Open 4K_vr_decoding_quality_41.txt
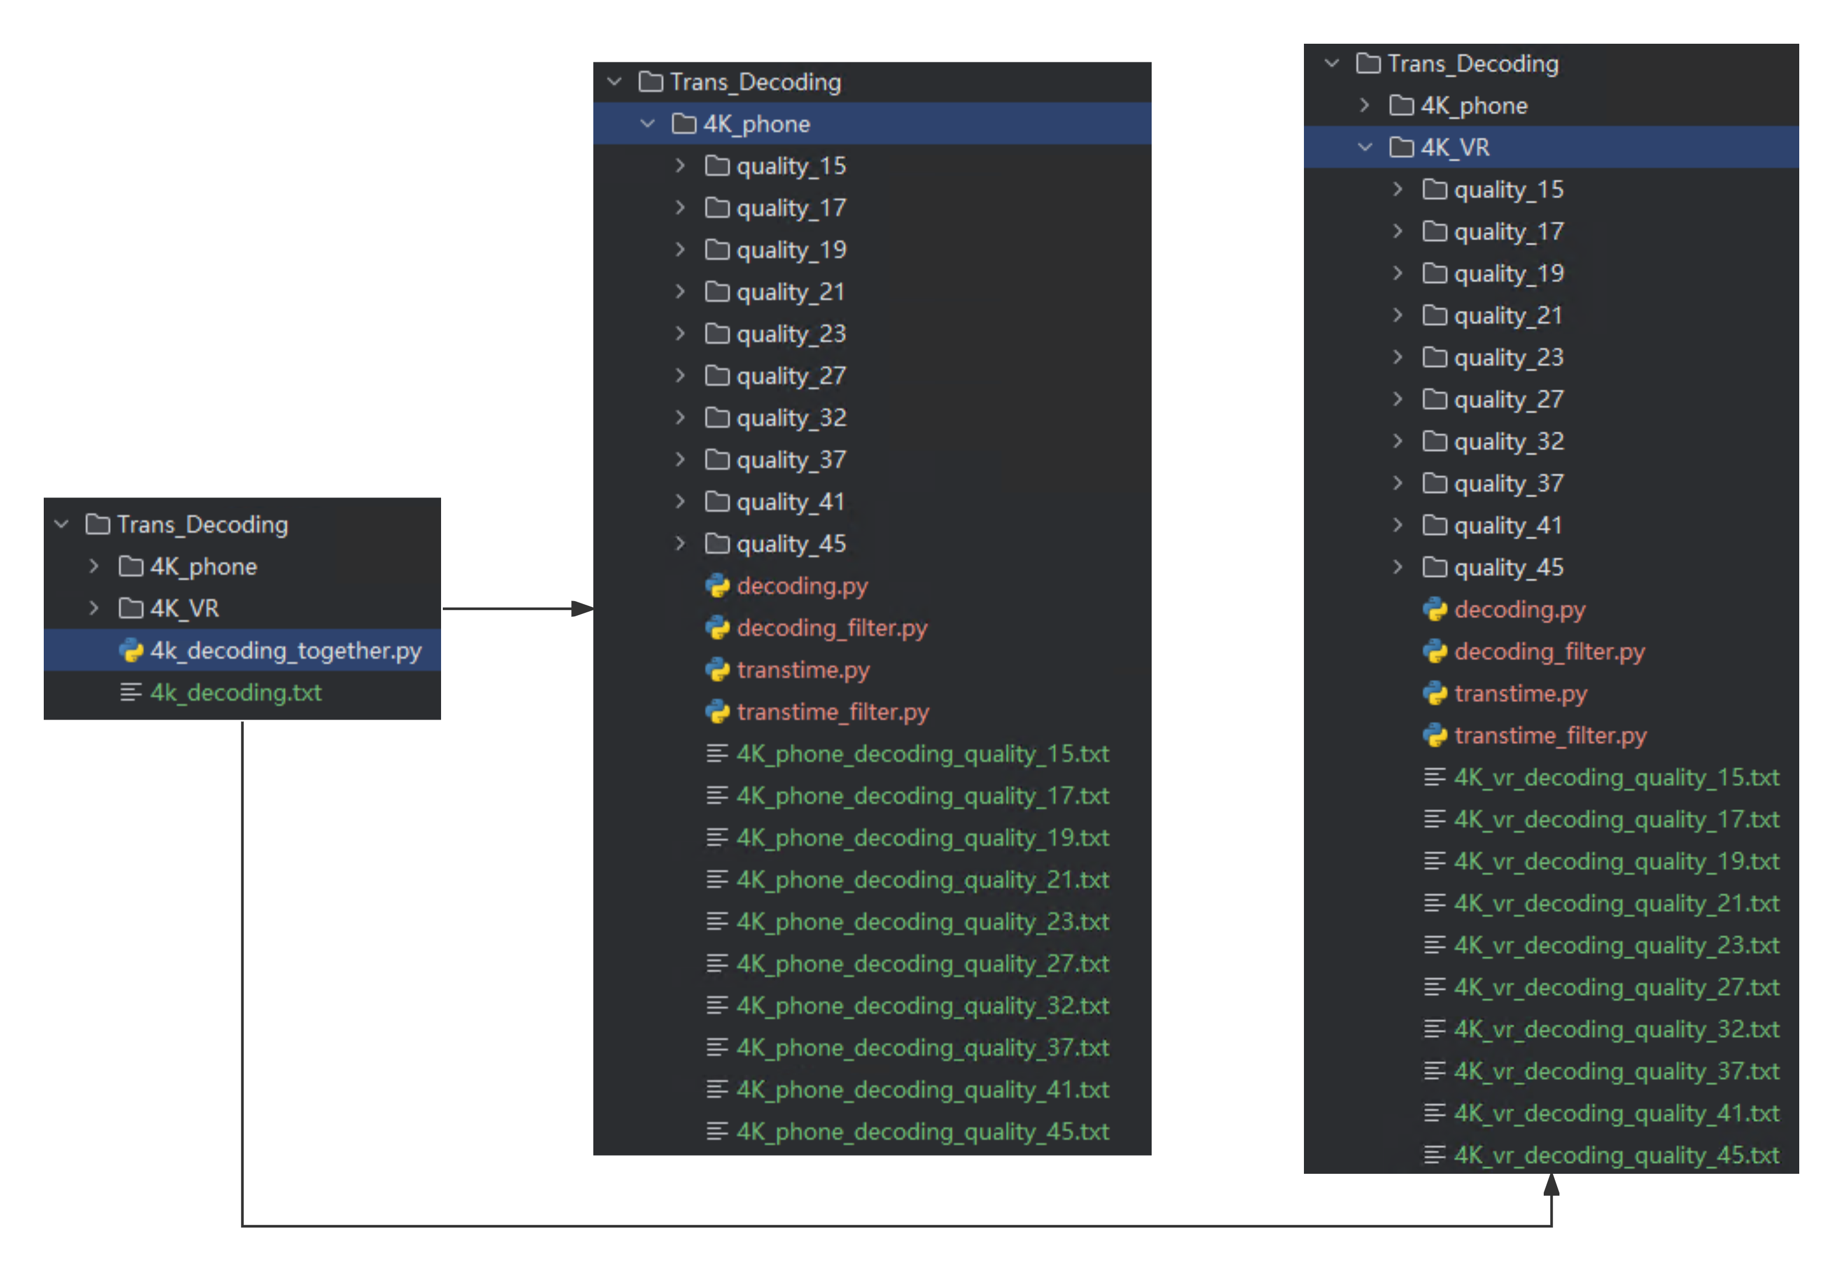Viewport: 1843px width, 1270px height. pos(1617,1113)
